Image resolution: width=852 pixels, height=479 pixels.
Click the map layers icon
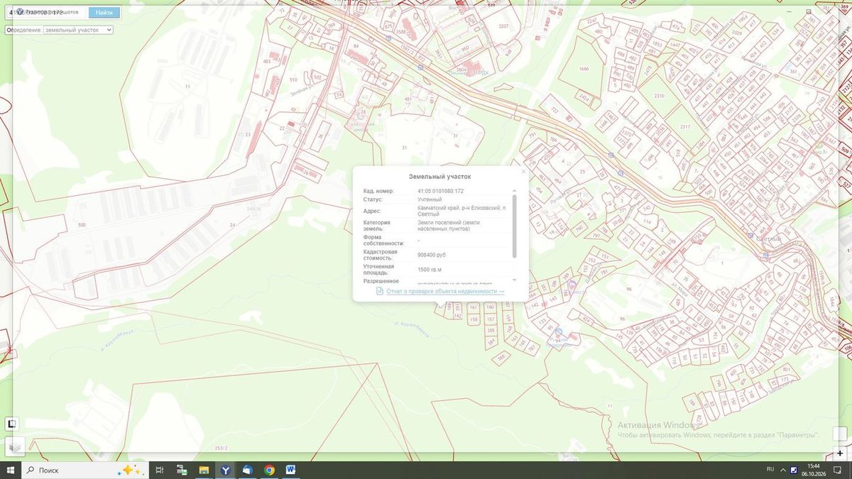point(16,447)
